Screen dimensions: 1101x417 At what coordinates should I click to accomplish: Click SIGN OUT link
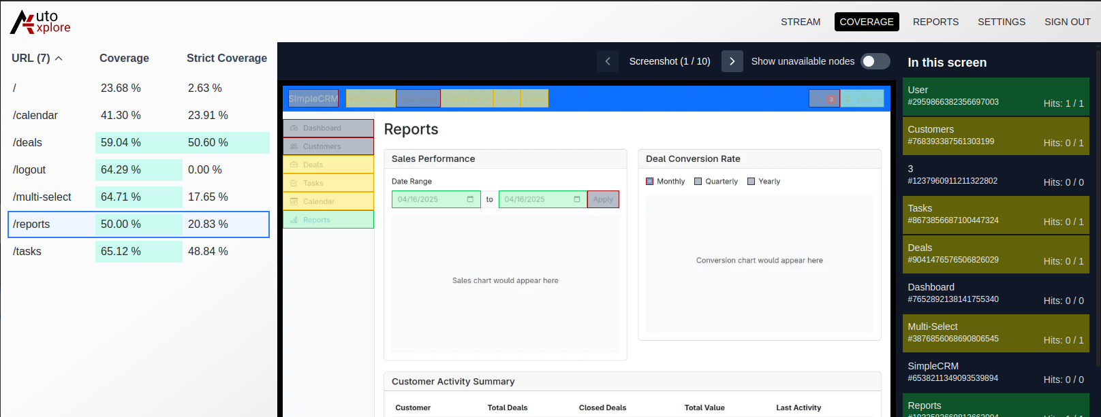point(1067,22)
